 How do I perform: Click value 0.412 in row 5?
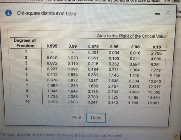(x=52, y=74)
